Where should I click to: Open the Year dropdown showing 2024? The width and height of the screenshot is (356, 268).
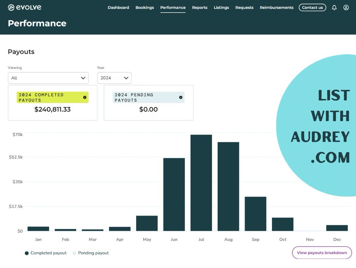[x=114, y=78]
